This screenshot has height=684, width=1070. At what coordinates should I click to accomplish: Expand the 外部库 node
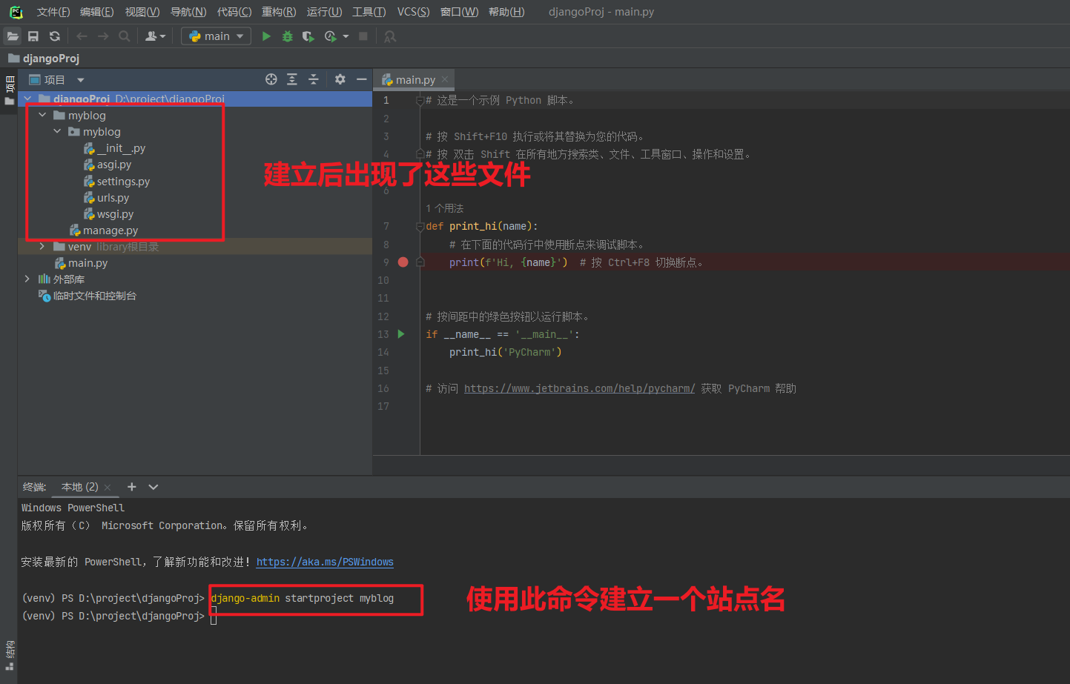point(27,279)
